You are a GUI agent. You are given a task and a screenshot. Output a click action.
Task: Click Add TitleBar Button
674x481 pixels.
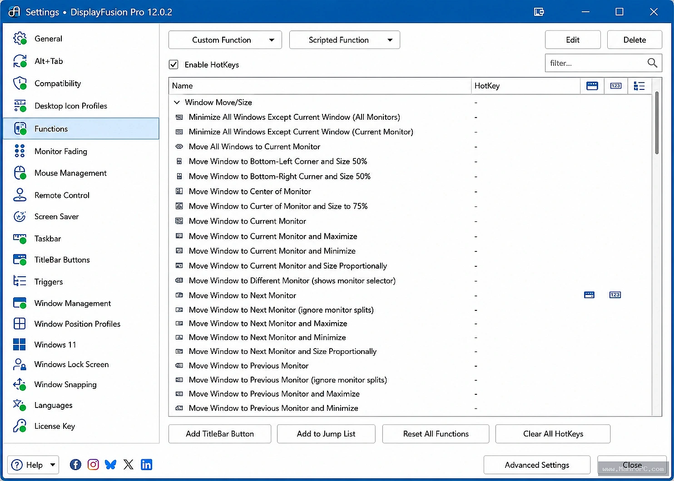pyautogui.click(x=220, y=434)
